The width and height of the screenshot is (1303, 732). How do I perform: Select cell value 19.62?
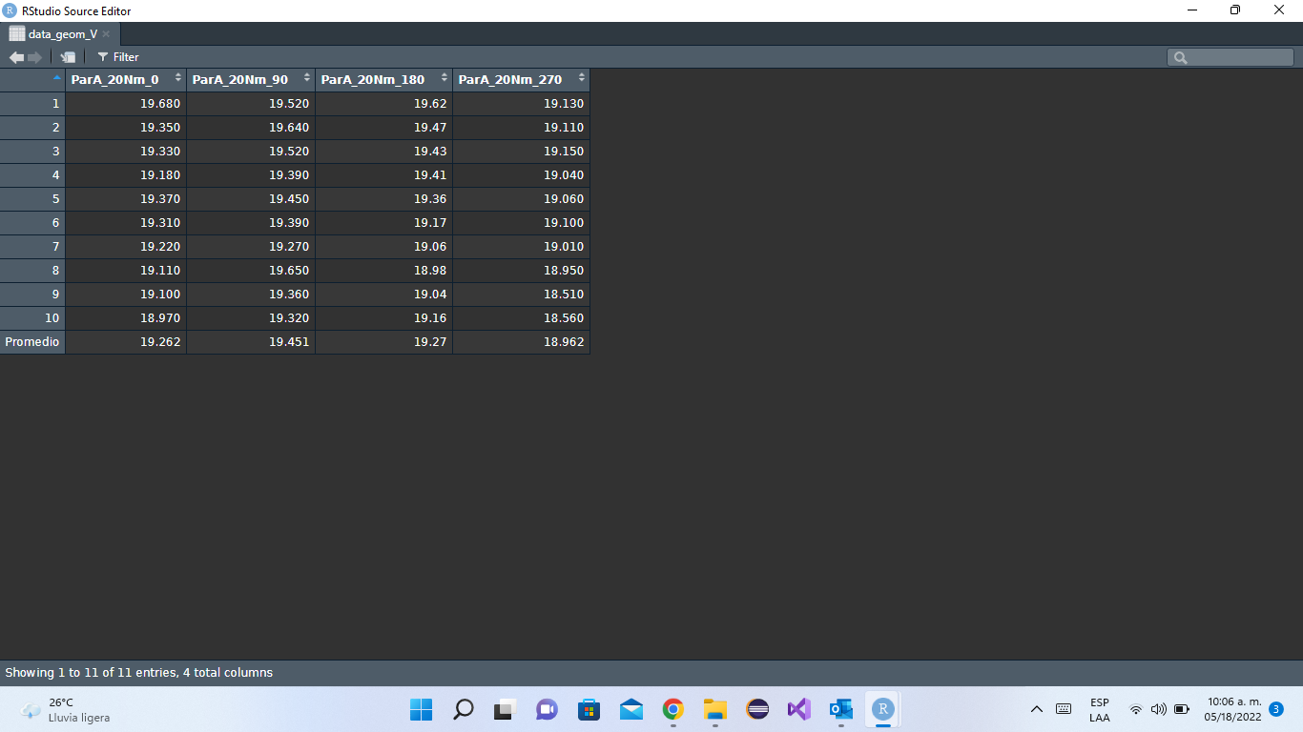click(x=430, y=104)
